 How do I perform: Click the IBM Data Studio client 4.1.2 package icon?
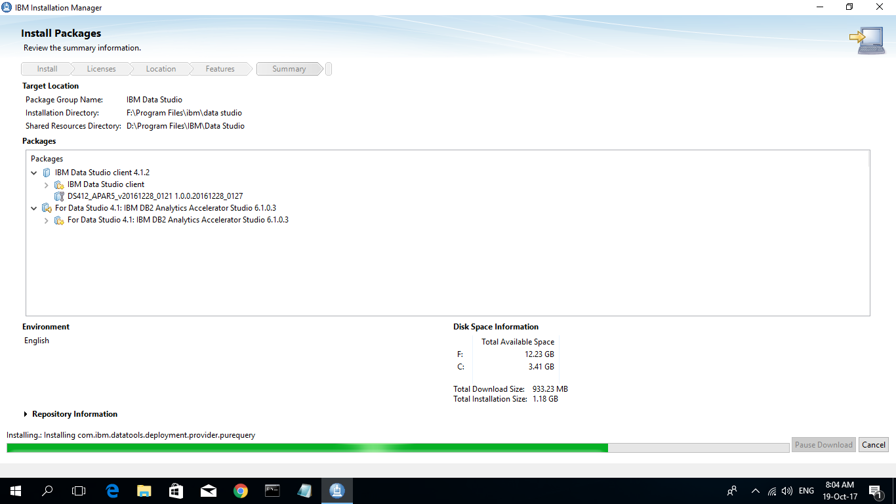[47, 173]
